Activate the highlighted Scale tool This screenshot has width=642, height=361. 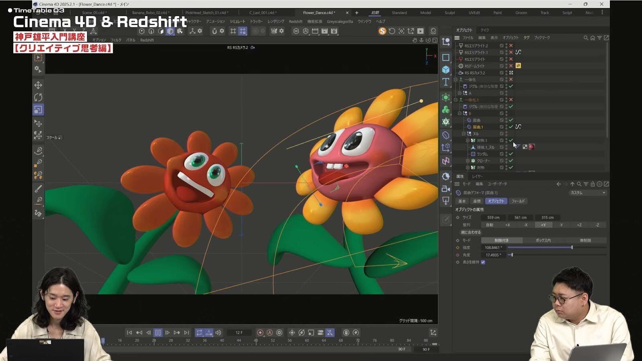pyautogui.click(x=38, y=110)
